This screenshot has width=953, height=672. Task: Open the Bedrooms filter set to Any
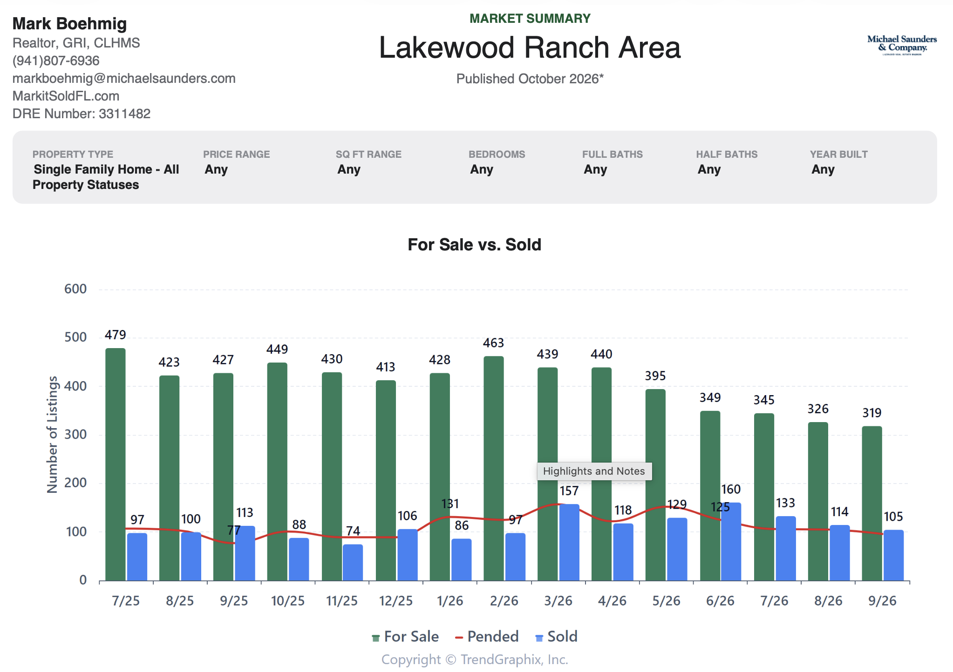(x=482, y=169)
